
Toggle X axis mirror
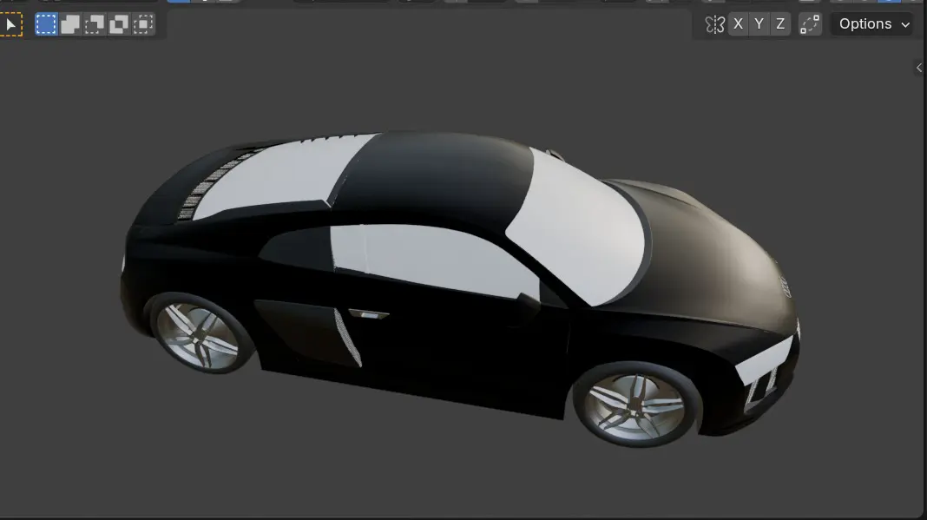coord(738,24)
